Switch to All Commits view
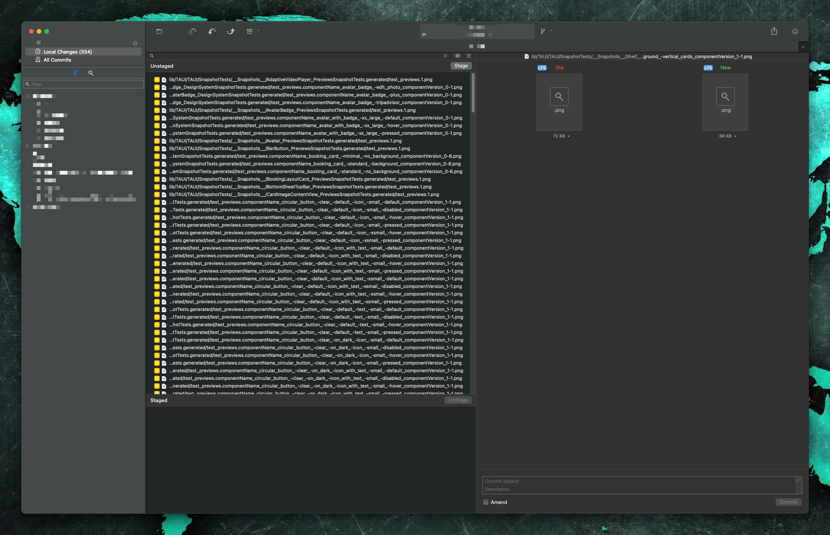The height and width of the screenshot is (535, 830). coord(57,60)
